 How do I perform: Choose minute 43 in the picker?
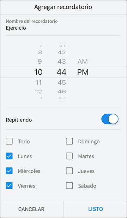(x=62, y=62)
